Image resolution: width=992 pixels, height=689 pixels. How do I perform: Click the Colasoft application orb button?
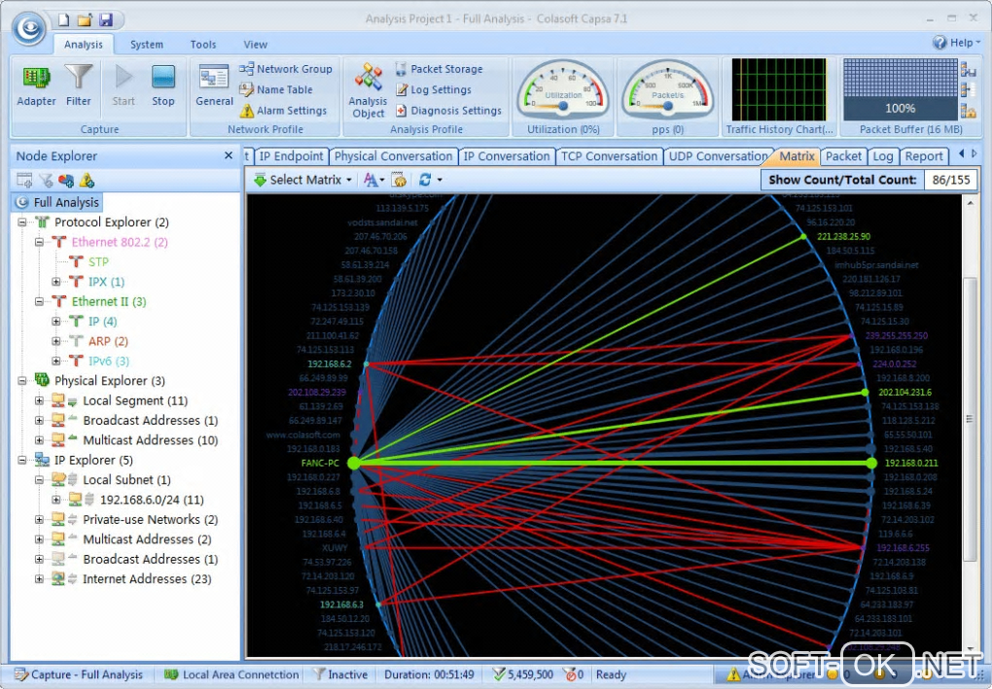click(x=28, y=28)
